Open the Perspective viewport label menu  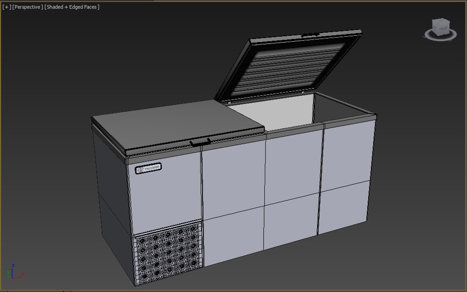click(28, 7)
